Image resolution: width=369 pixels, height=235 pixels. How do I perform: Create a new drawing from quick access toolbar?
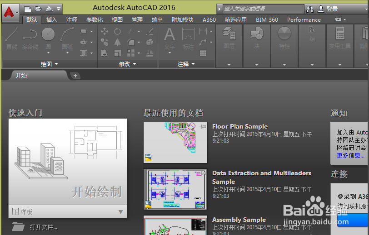pyautogui.click(x=28, y=9)
